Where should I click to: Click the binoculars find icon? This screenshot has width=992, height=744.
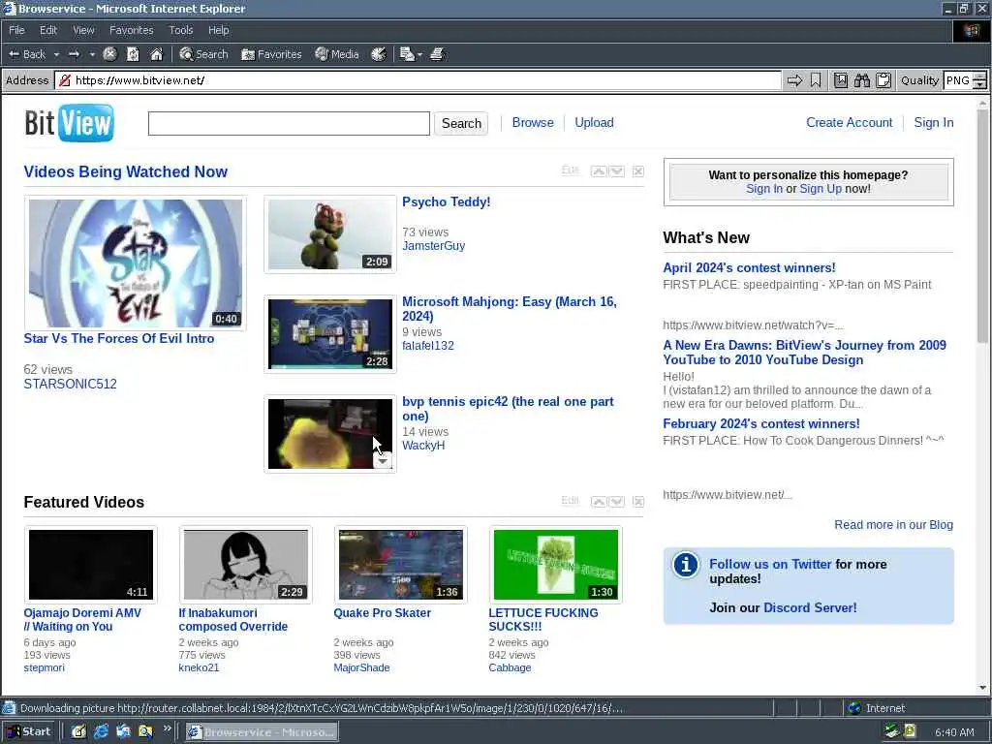pos(861,80)
